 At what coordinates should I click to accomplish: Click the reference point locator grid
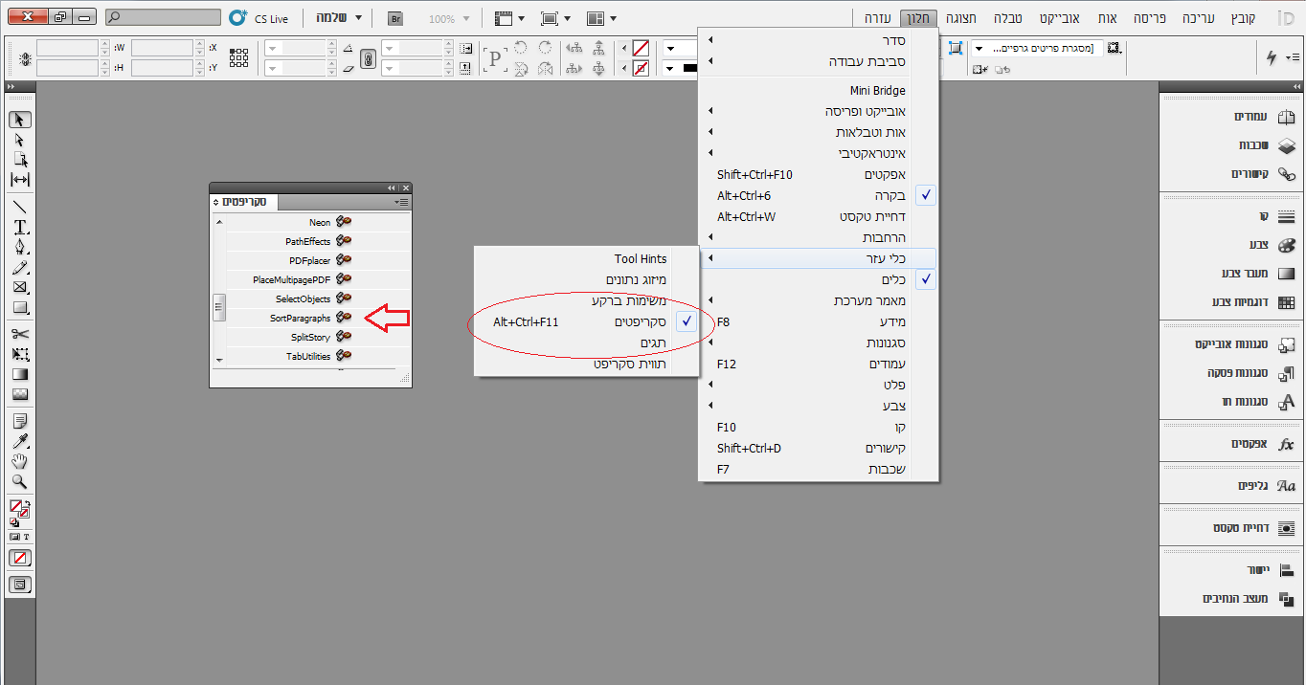238,57
